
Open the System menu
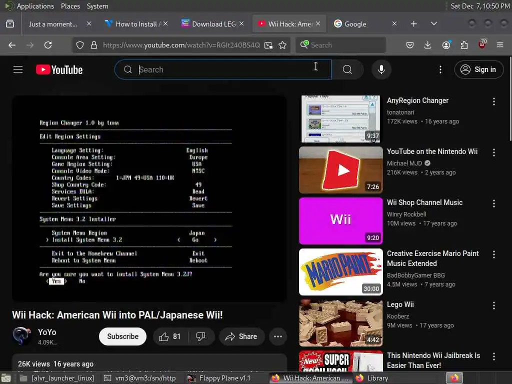tap(97, 6)
